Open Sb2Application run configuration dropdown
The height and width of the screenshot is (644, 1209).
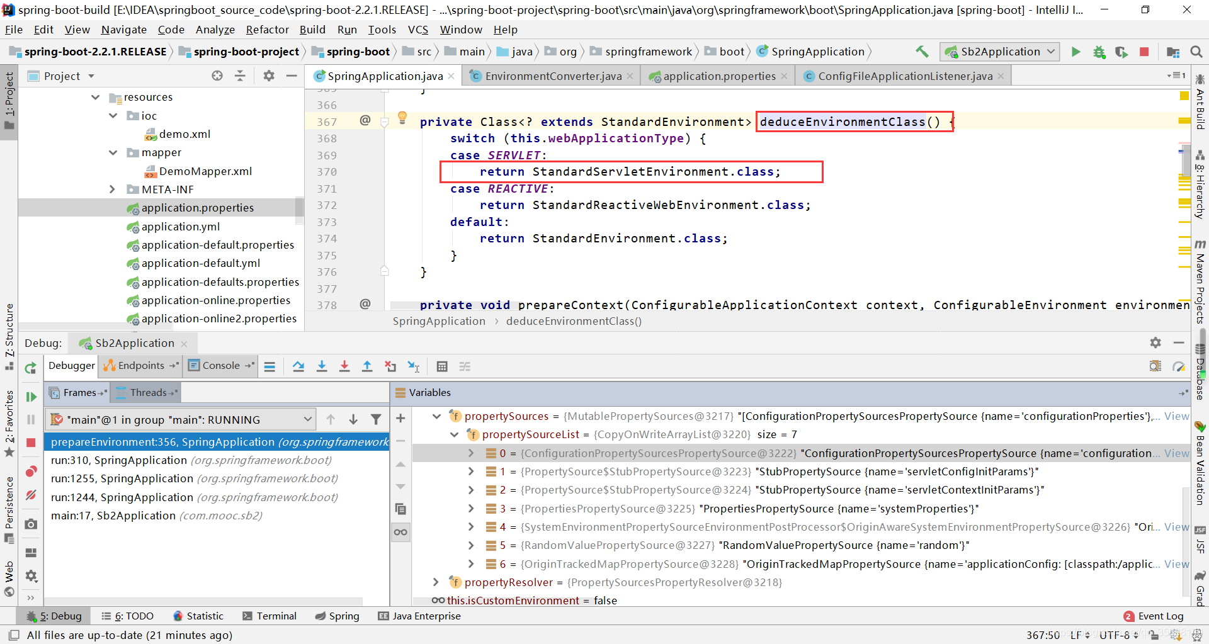click(1000, 52)
